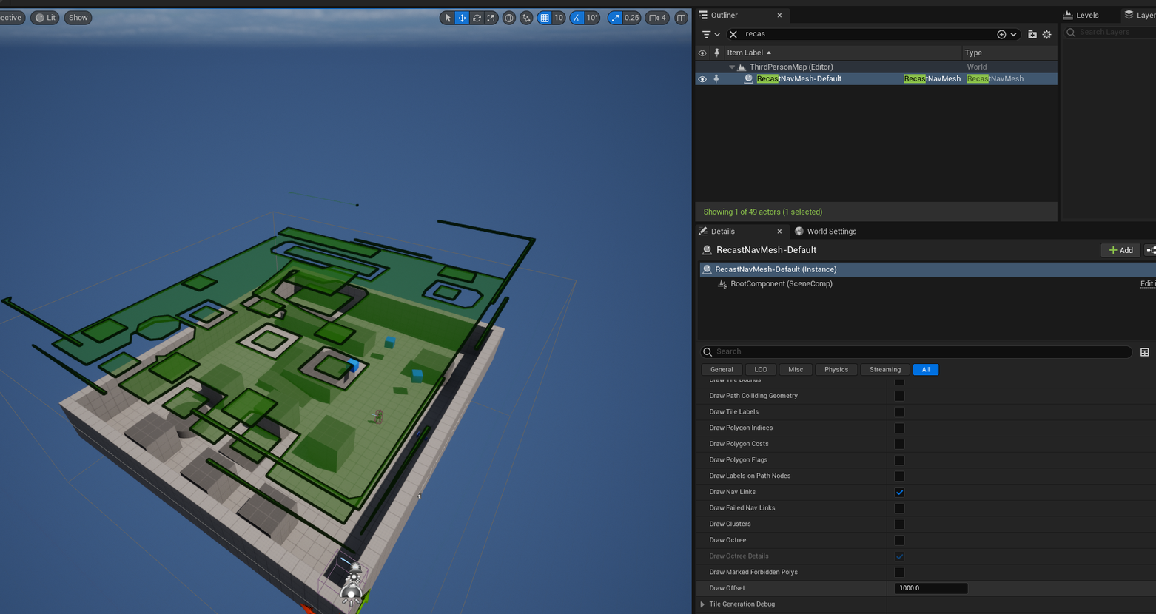The width and height of the screenshot is (1156, 614).
Task: Open grid snap size value 10
Action: tap(559, 18)
